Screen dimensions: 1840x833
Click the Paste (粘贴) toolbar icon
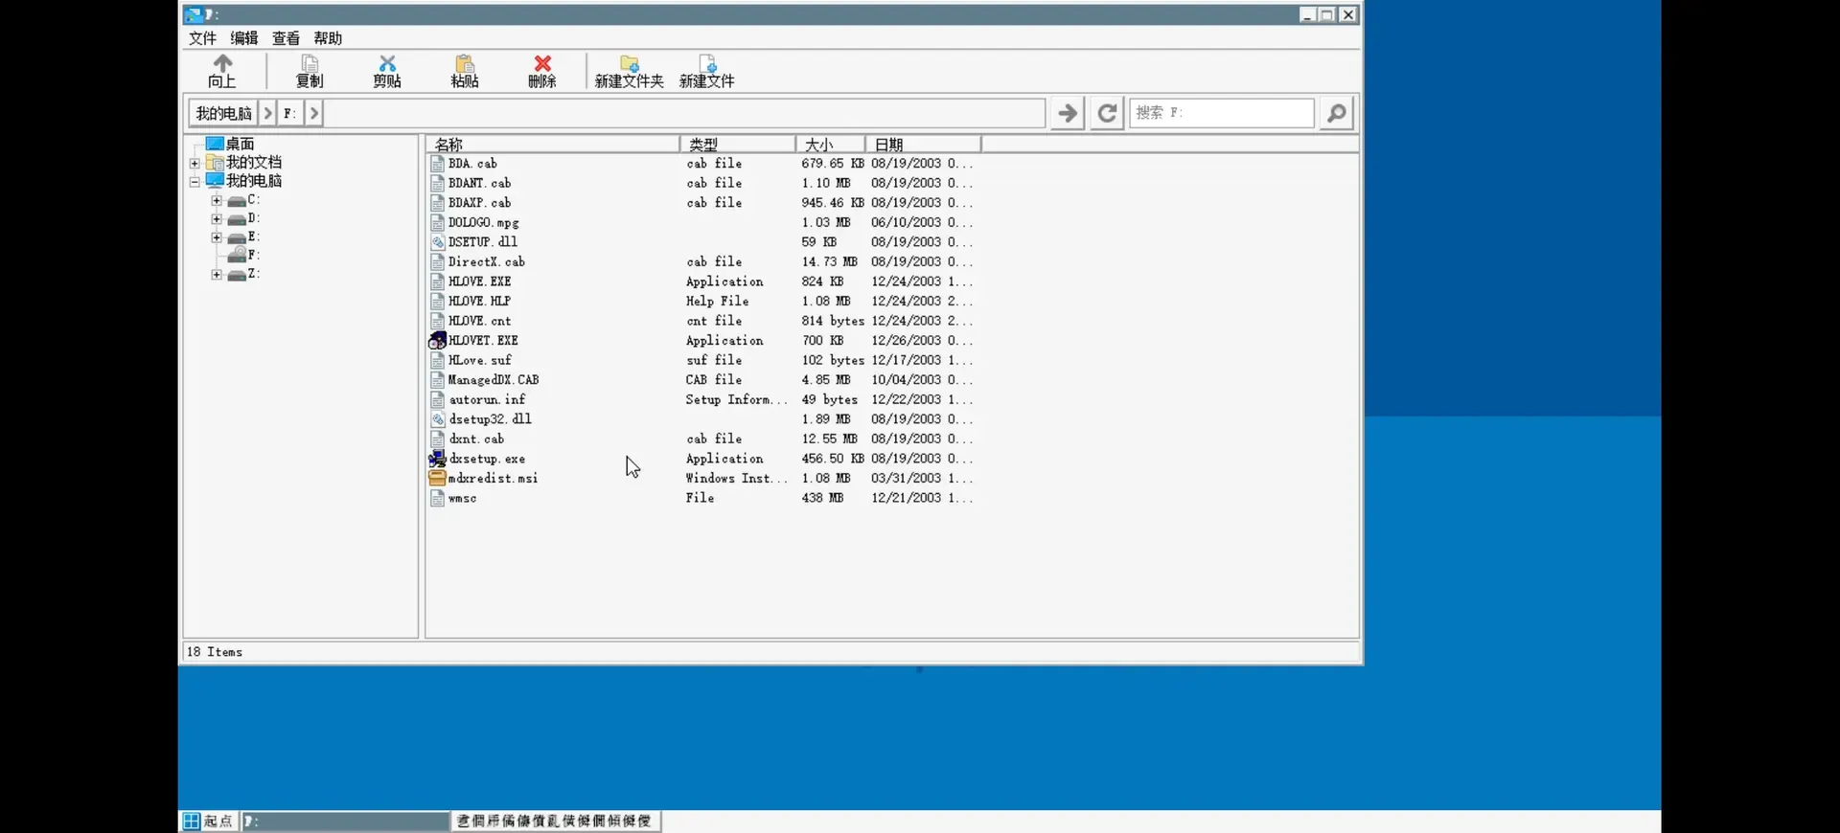tap(465, 63)
